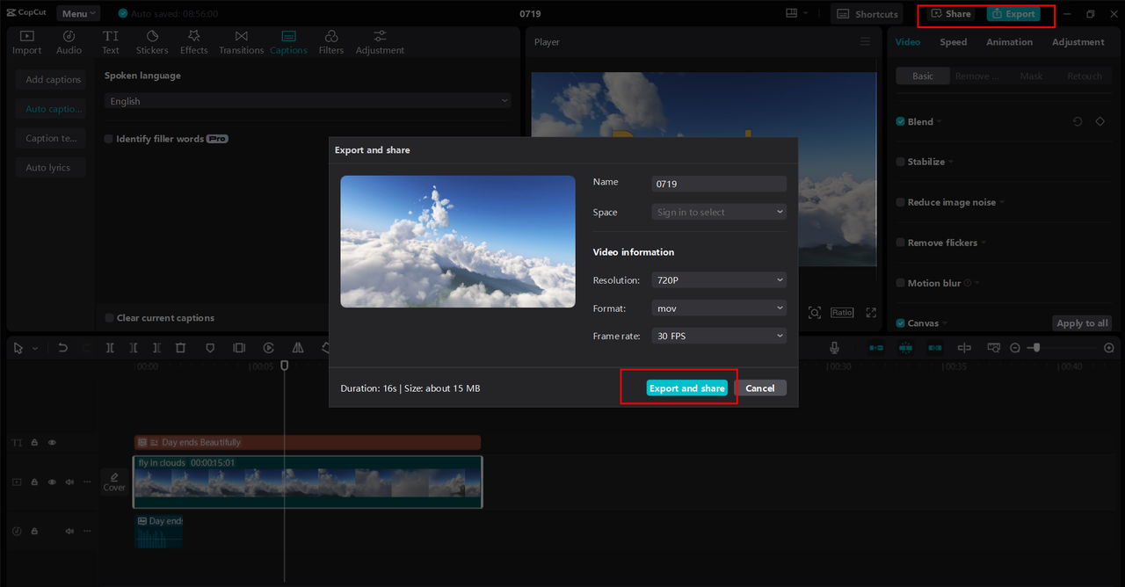Undo the last edit
This screenshot has height=587, width=1125.
coord(62,348)
